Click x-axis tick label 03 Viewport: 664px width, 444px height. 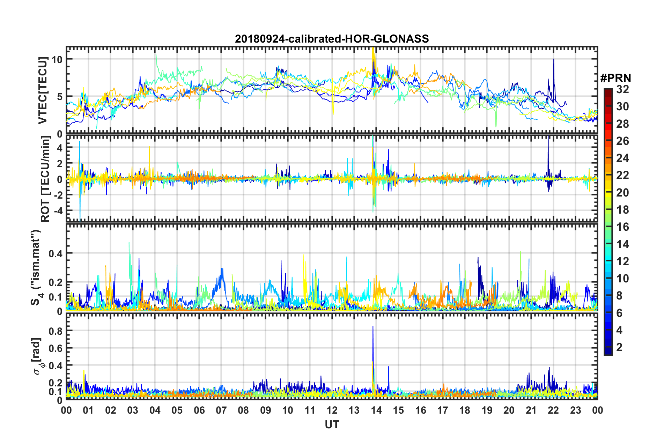point(133,410)
